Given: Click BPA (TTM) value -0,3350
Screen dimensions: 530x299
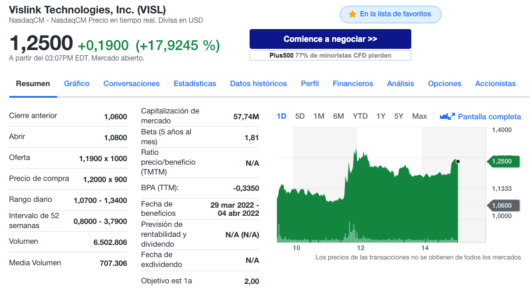Looking at the screenshot, I should [246, 188].
